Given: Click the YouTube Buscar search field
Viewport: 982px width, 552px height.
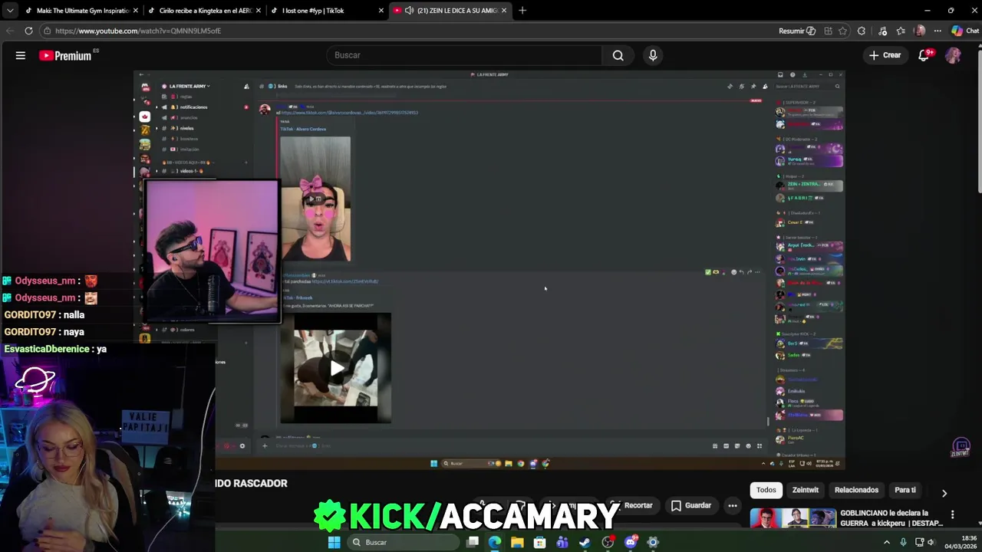Looking at the screenshot, I should (464, 55).
